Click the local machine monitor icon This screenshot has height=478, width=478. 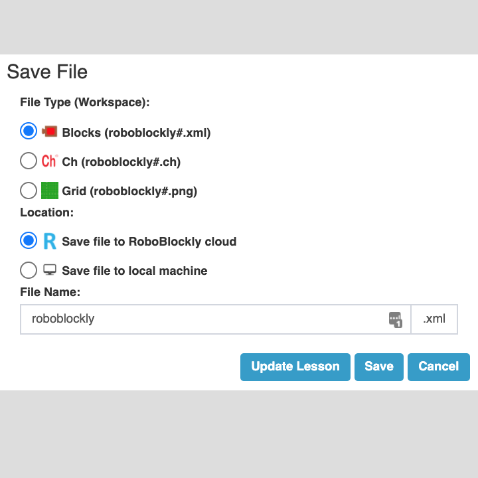[x=49, y=270]
